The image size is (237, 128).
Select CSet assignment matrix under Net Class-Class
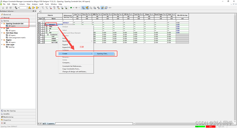(x=17, y=38)
